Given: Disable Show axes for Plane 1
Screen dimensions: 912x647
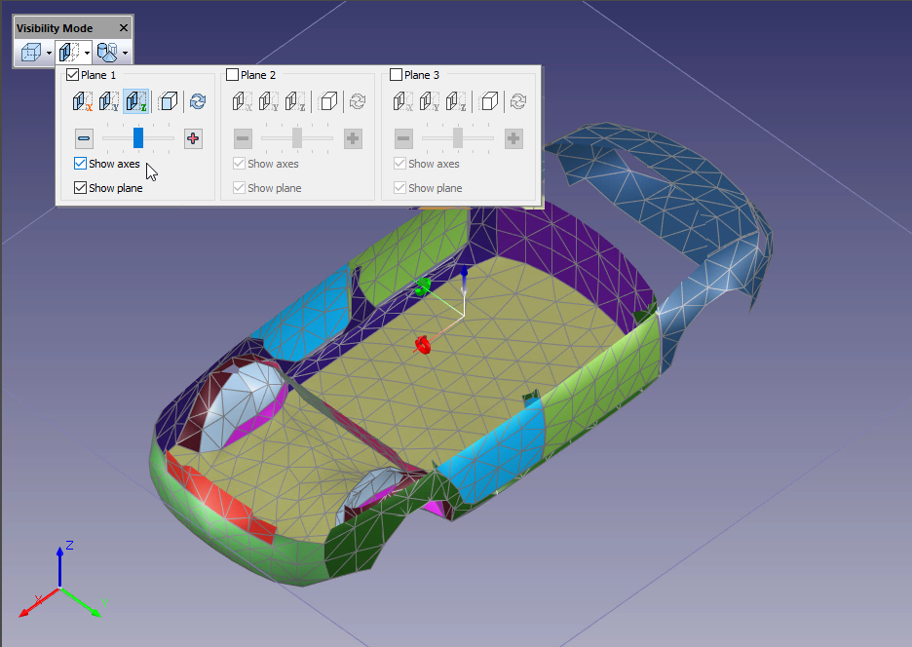Looking at the screenshot, I should click(x=81, y=164).
